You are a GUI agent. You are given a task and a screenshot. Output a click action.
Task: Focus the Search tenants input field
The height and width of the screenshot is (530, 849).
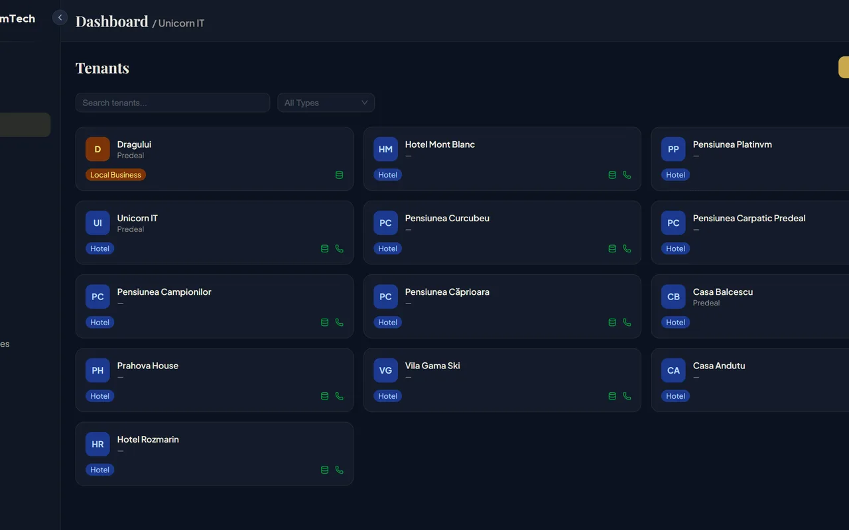(x=172, y=103)
